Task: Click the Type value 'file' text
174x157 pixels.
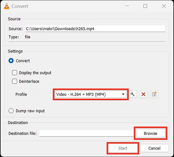Action: point(27,37)
